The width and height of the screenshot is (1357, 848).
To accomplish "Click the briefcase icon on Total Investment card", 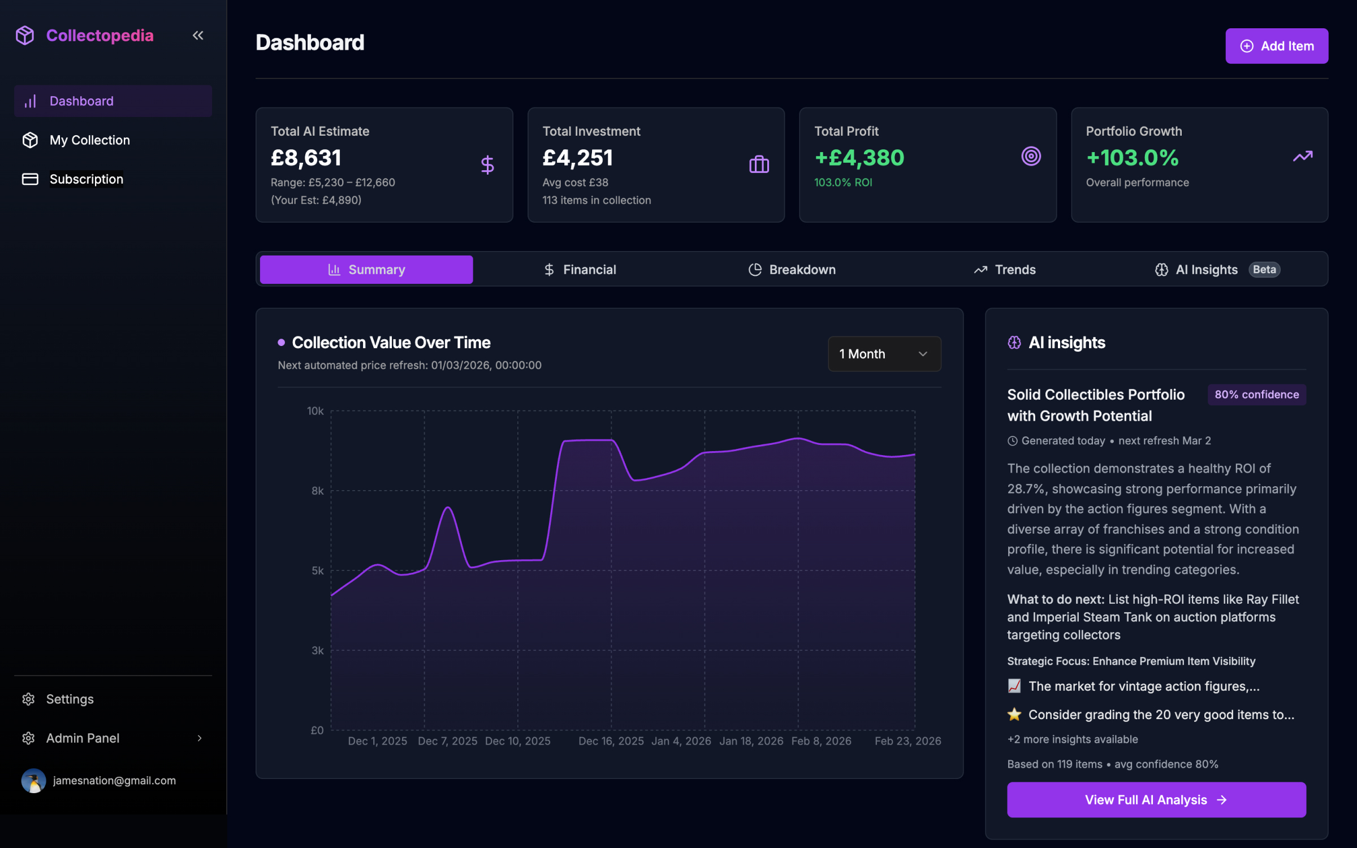I will (x=758, y=165).
